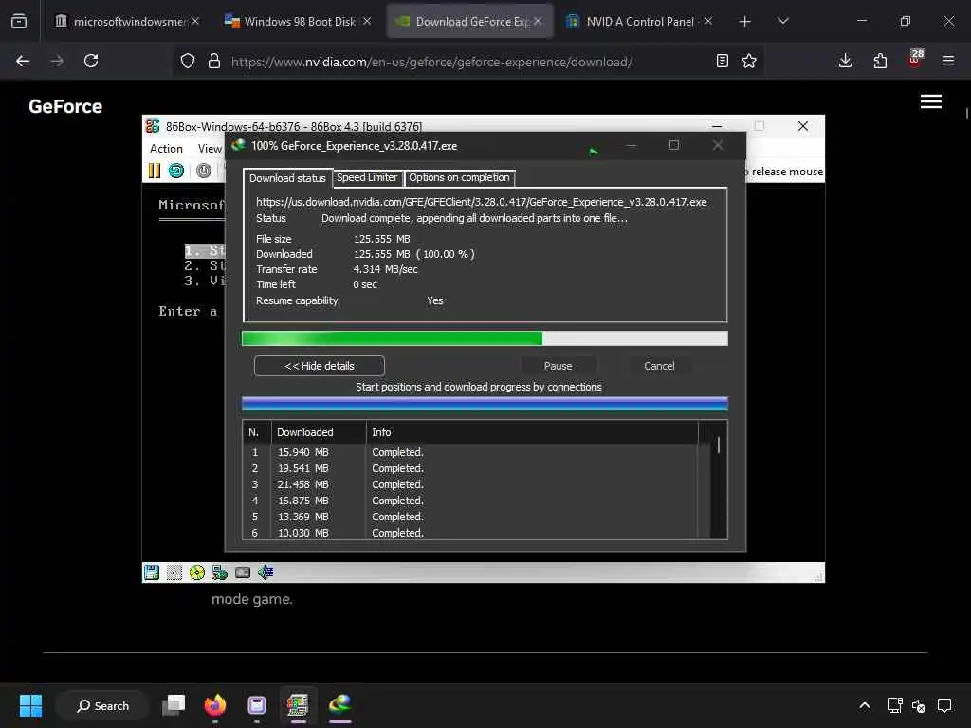
Task: Click the site security padlock icon
Action: (214, 61)
